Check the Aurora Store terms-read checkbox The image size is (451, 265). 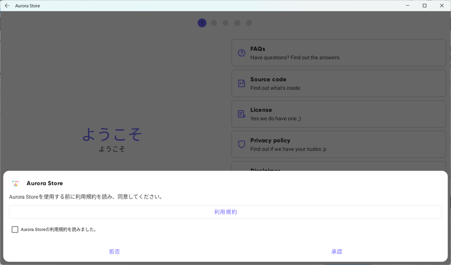[15, 229]
